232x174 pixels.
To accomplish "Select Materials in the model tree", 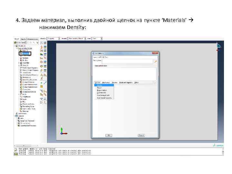I will (25, 53).
